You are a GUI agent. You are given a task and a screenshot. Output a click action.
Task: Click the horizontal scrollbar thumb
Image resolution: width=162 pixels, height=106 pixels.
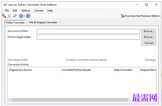tap(70, 100)
